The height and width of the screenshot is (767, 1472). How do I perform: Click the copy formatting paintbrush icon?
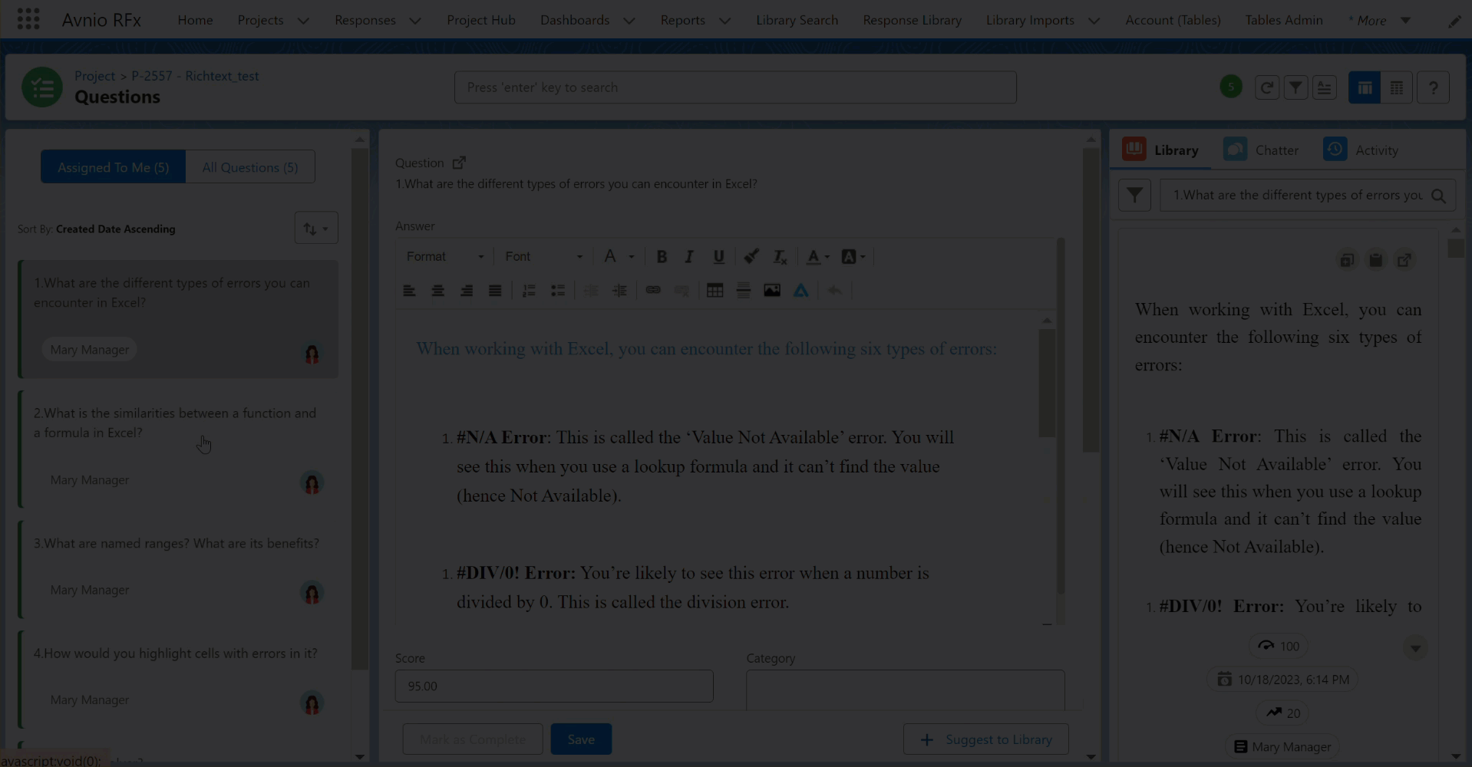(x=751, y=257)
